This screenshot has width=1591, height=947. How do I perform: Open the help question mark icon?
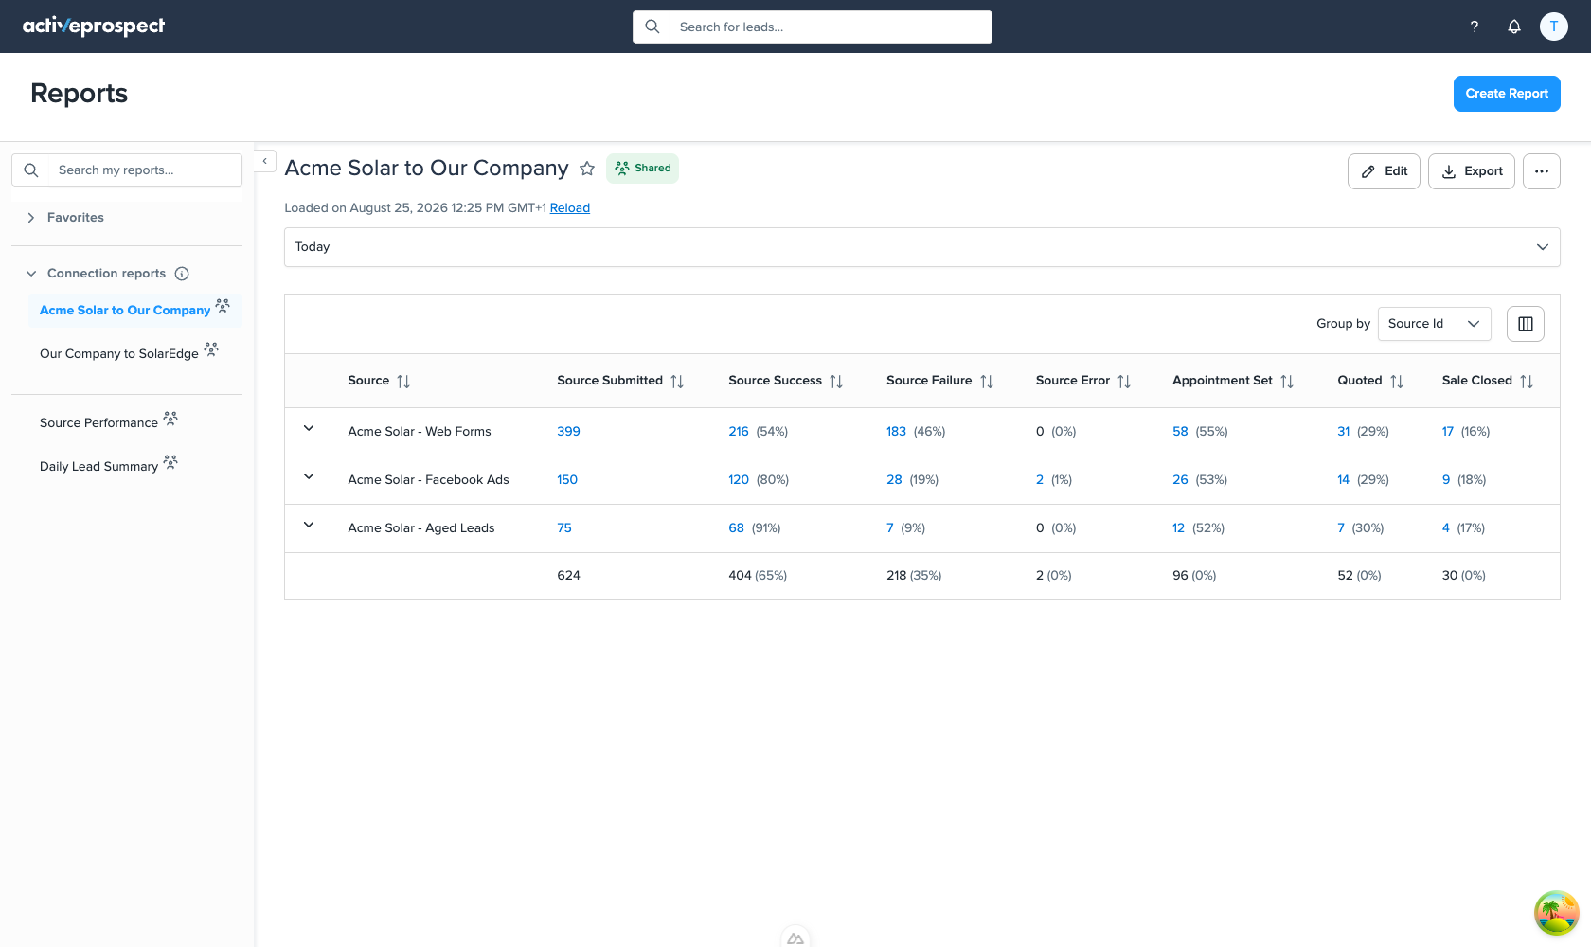(x=1474, y=27)
